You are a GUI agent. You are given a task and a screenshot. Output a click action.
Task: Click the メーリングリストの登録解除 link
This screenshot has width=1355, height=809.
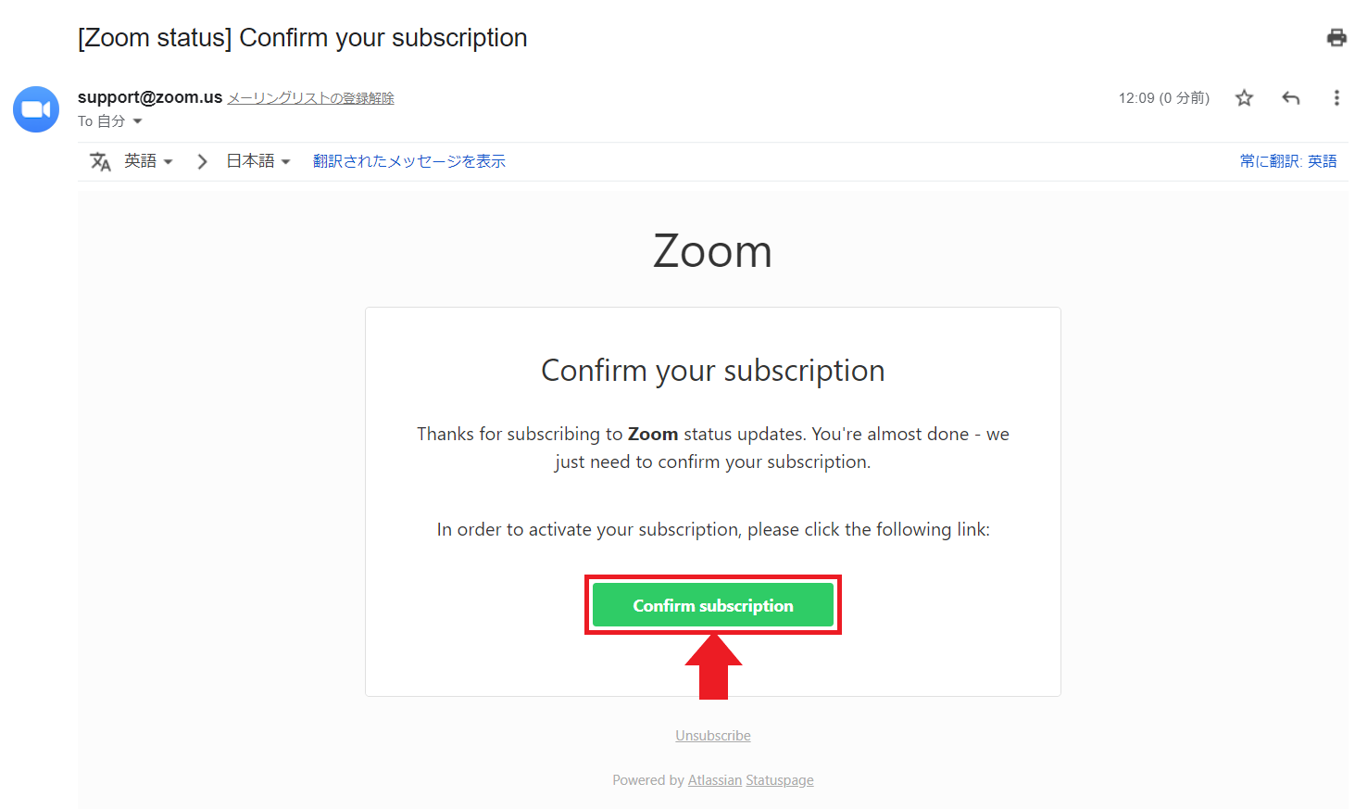(311, 98)
